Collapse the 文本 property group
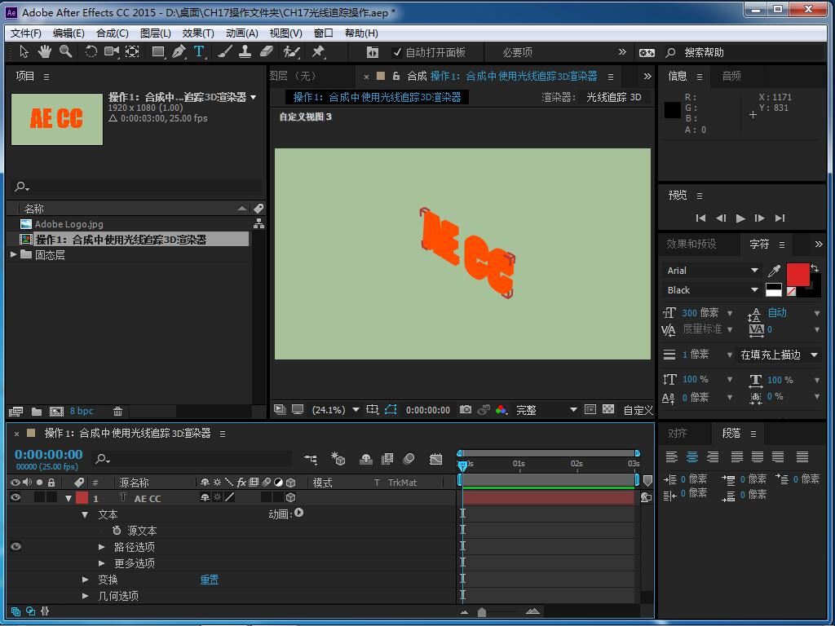 85,515
